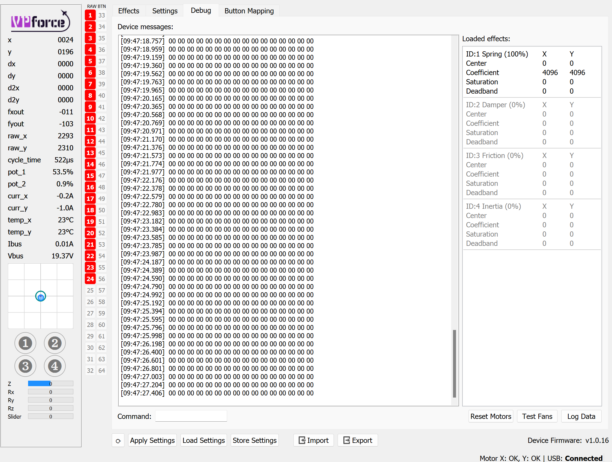Click the Reset Motors button
The width and height of the screenshot is (612, 462).
coord(491,416)
